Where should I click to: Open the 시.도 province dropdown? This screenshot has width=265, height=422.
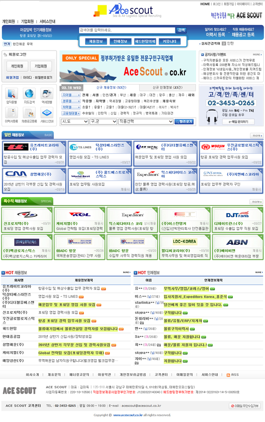(x=75, y=121)
